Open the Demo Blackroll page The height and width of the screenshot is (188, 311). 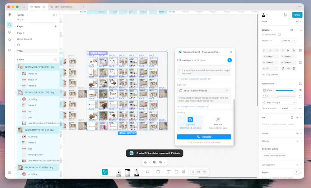point(25,39)
